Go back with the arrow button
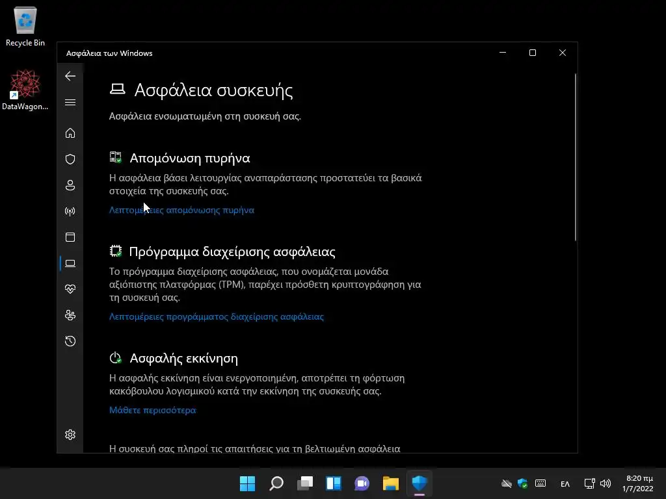This screenshot has height=499, width=666. point(70,77)
